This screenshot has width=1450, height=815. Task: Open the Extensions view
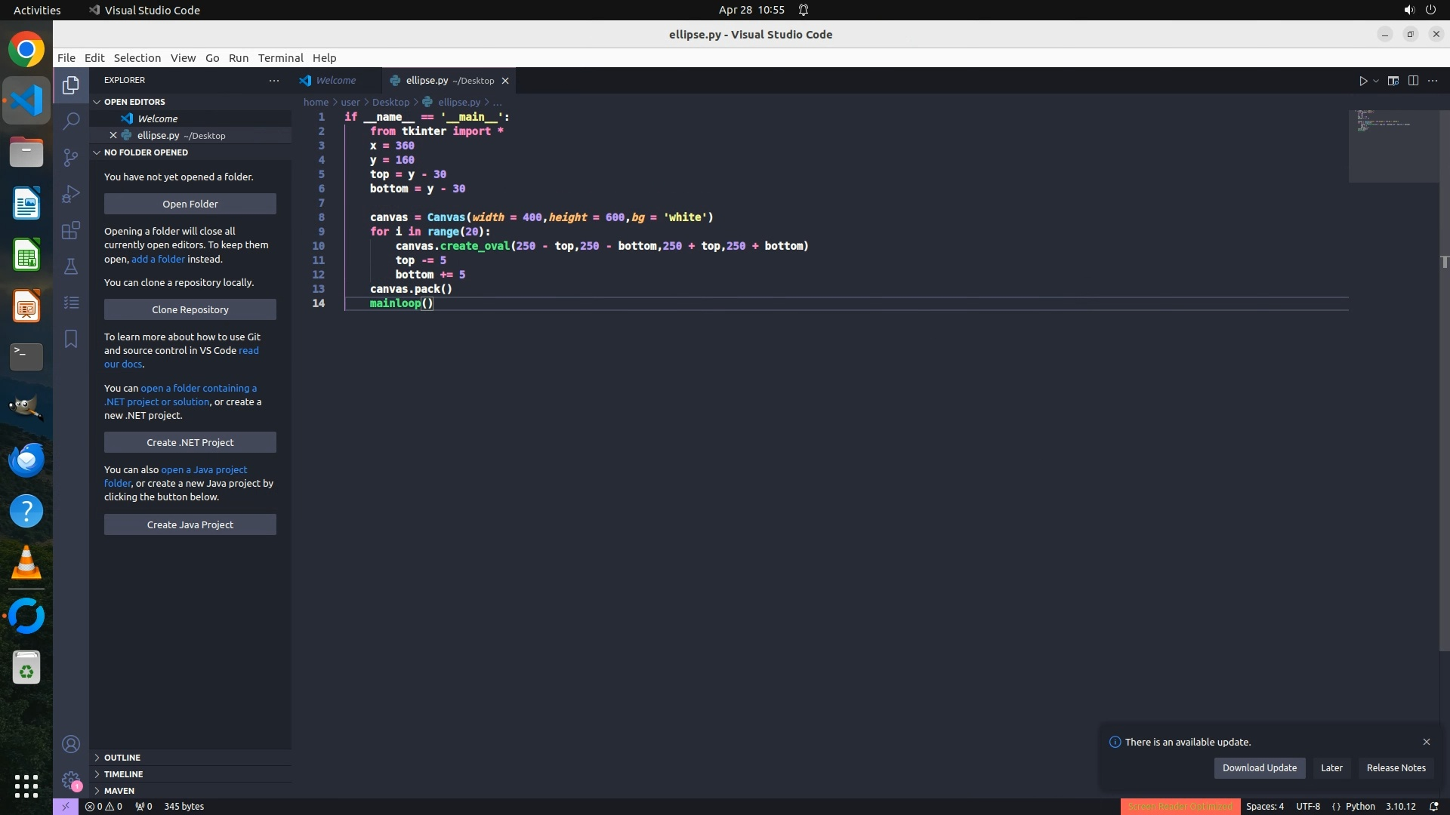point(71,230)
